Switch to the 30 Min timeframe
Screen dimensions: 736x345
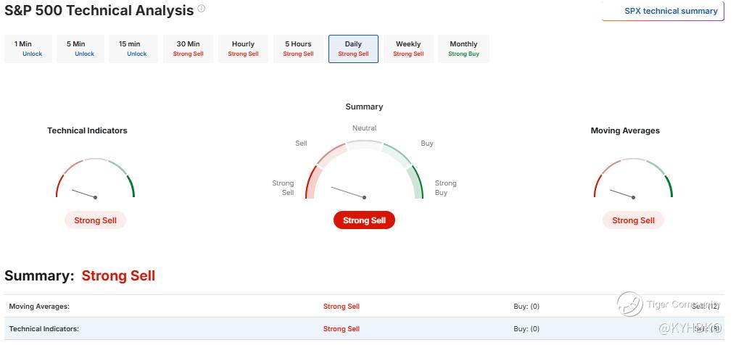coord(188,49)
